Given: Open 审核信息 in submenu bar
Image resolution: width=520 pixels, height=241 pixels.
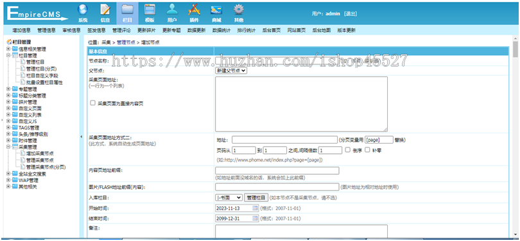Looking at the screenshot, I should click(x=72, y=30).
